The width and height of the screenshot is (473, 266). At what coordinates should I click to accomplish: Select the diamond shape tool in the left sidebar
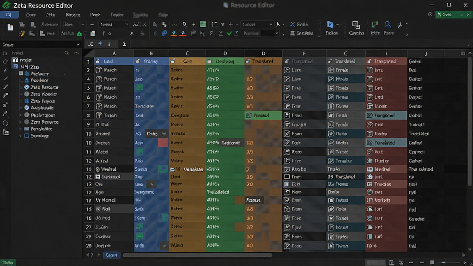5,61
